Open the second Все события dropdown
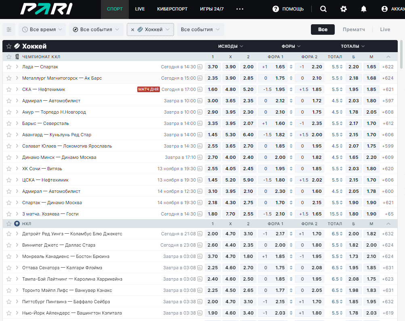Image resolution: width=405 pixels, height=321 pixels. pyautogui.click(x=200, y=30)
